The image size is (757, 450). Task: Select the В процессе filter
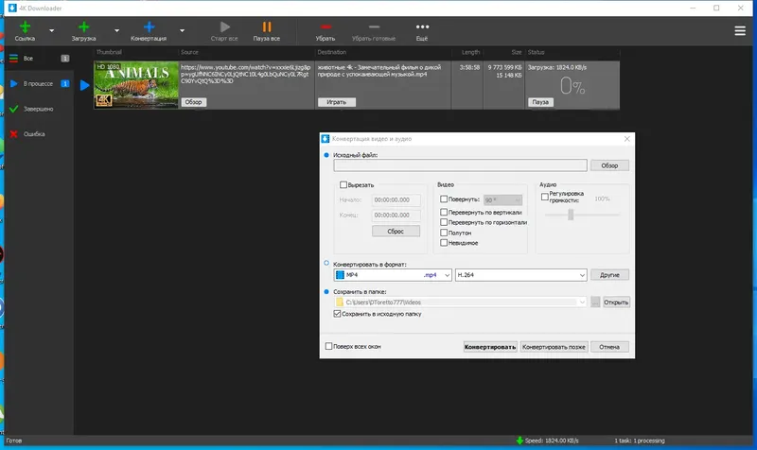(x=39, y=84)
